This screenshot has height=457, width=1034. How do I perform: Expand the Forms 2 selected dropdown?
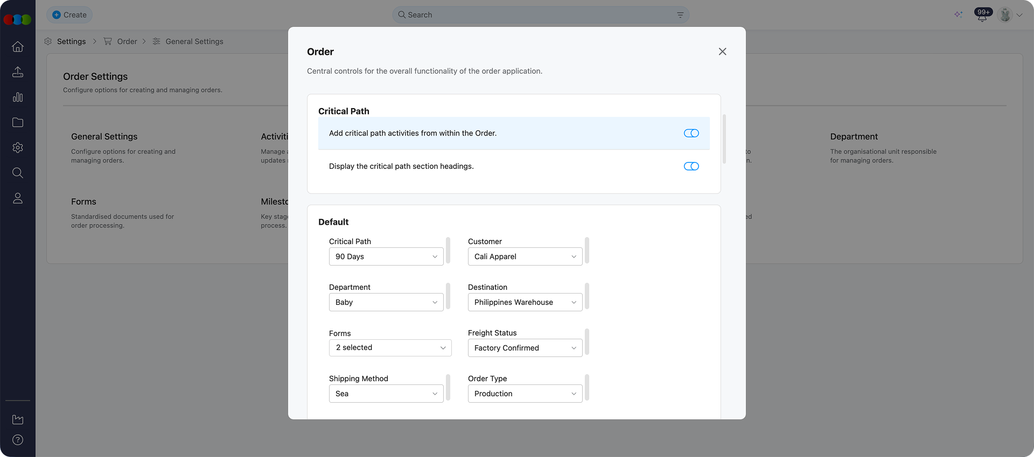(x=390, y=348)
